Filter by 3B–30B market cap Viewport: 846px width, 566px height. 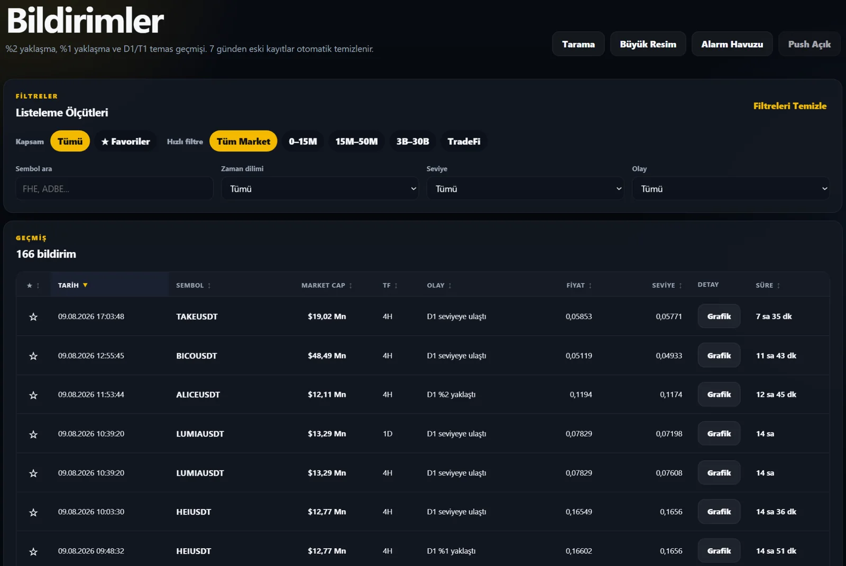413,141
